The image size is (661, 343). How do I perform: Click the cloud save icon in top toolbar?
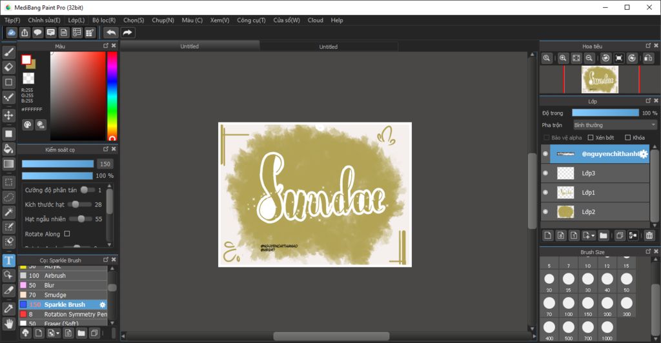pyautogui.click(x=12, y=32)
